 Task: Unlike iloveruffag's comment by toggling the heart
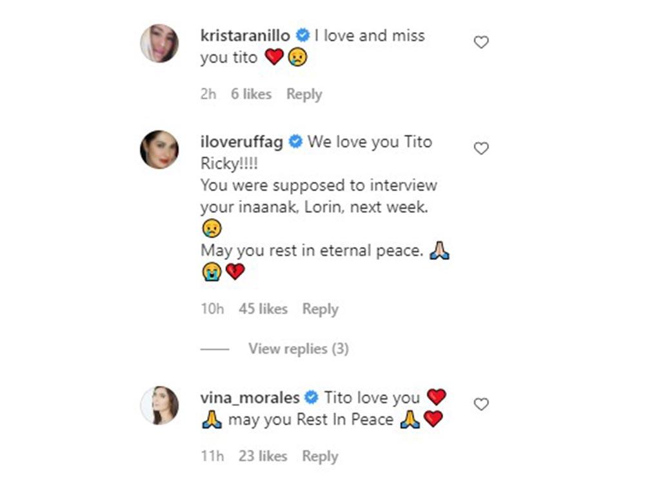coord(480,148)
